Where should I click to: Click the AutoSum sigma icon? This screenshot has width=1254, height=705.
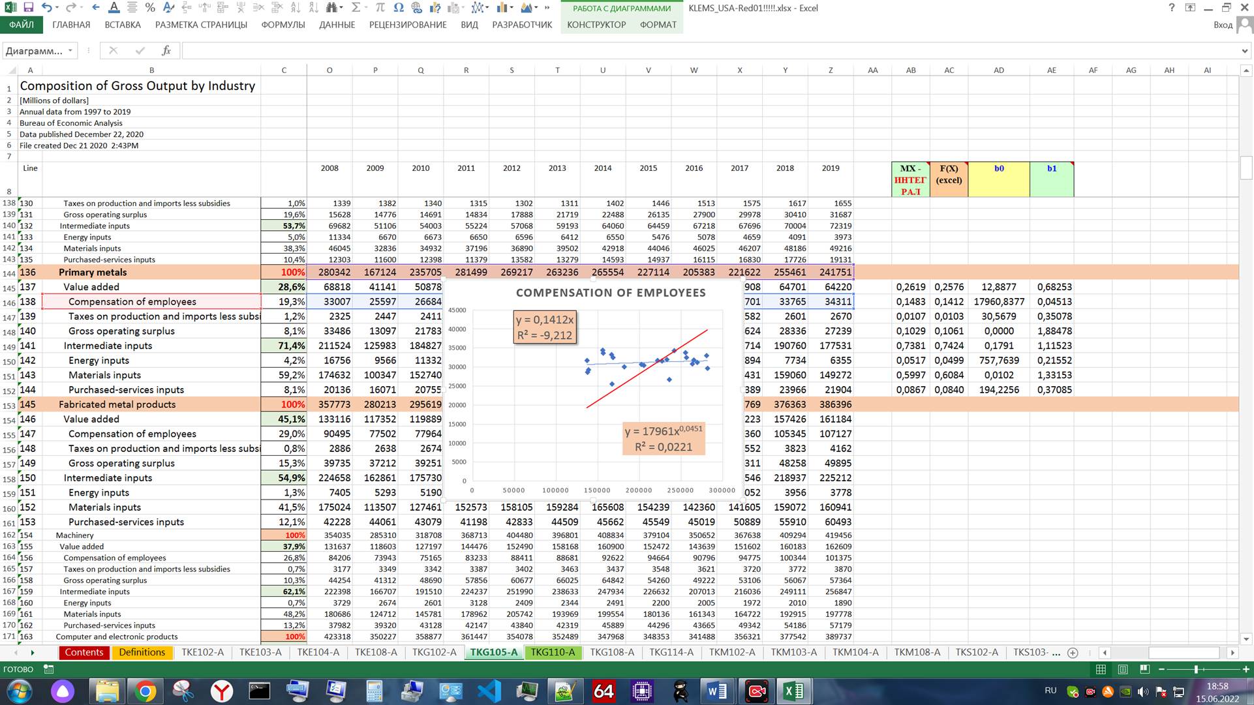pos(356,8)
